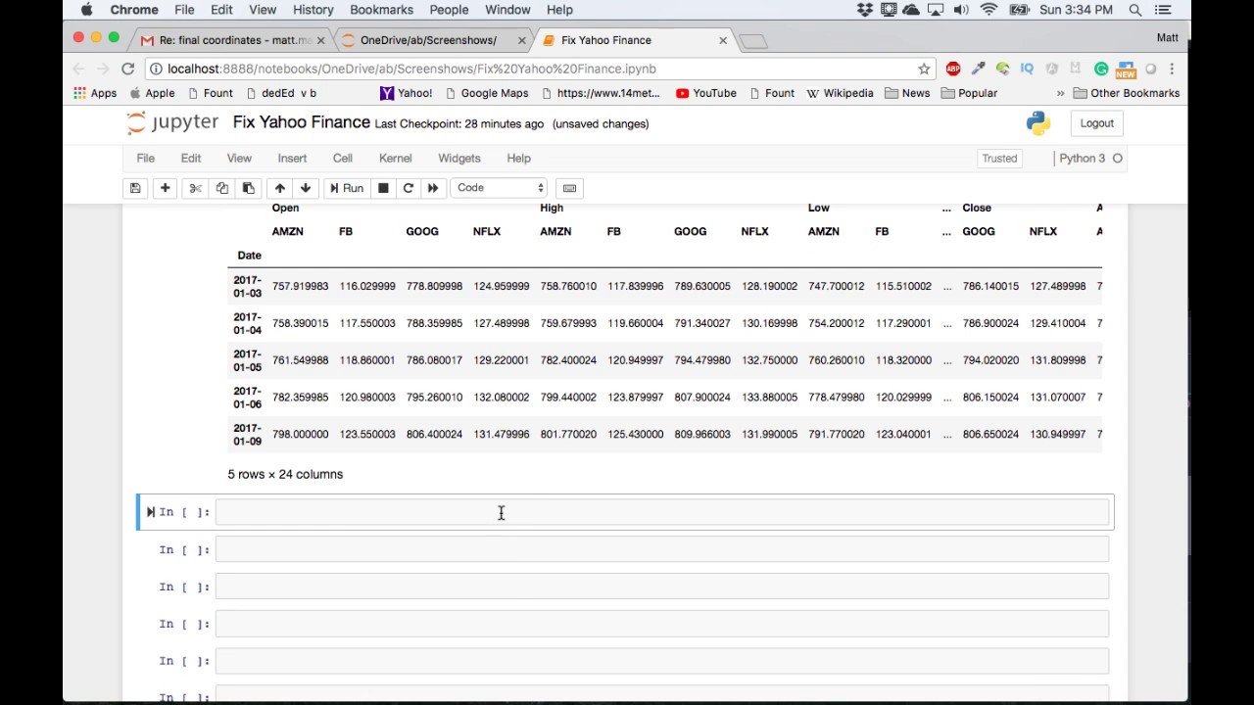This screenshot has width=1254, height=705.
Task: Copy selected cells icon
Action: tap(221, 188)
